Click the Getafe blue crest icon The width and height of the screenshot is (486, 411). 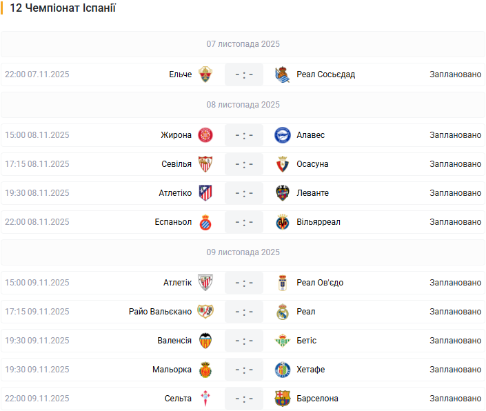(x=283, y=370)
